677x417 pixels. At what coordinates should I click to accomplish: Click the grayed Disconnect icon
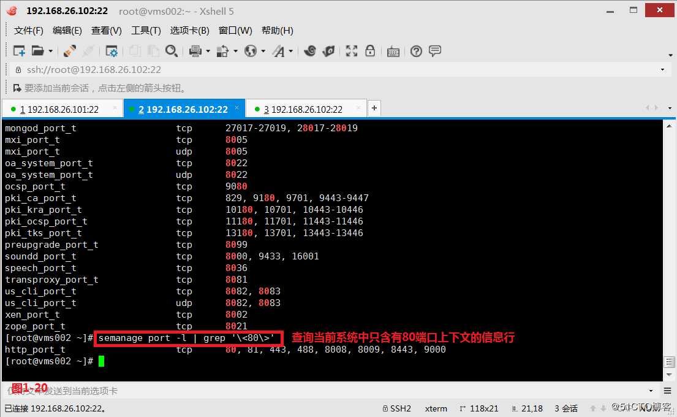coord(88,51)
